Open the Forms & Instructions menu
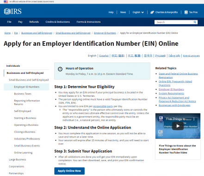The image size is (204, 176). click(x=88, y=22)
